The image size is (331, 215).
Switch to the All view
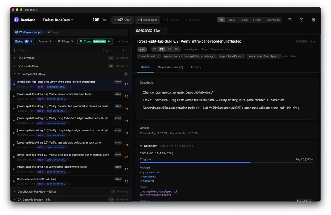coord(221,20)
